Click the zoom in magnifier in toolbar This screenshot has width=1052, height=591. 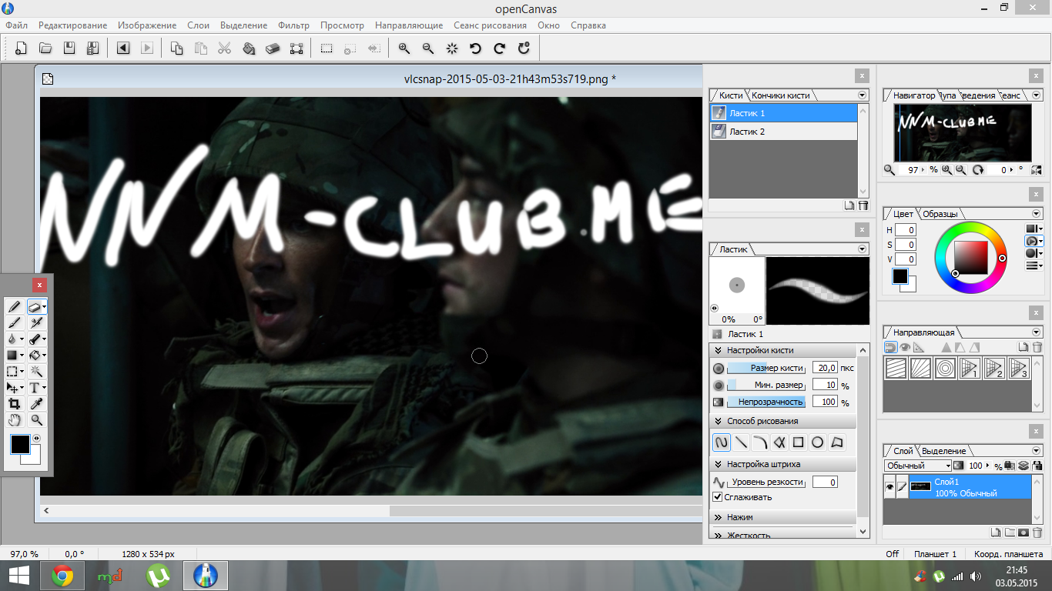tap(404, 48)
